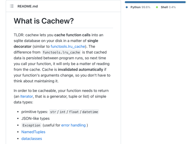192x144 pixels.
Task: Click the datetime code tag
Action: (90, 112)
